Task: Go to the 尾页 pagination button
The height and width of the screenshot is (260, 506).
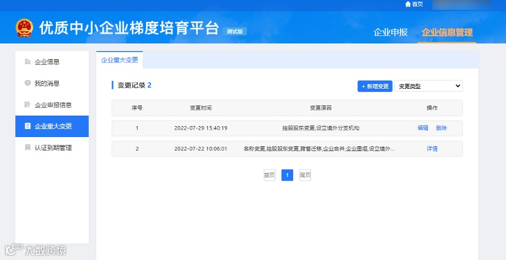Action: tap(305, 175)
